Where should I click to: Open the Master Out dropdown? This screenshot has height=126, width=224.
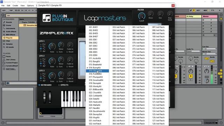(210, 54)
